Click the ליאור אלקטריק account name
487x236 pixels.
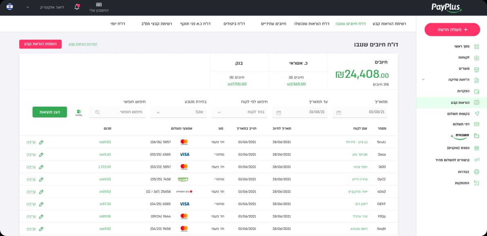(x=52, y=7)
